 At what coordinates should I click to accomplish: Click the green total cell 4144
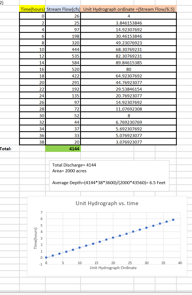pos(63,149)
